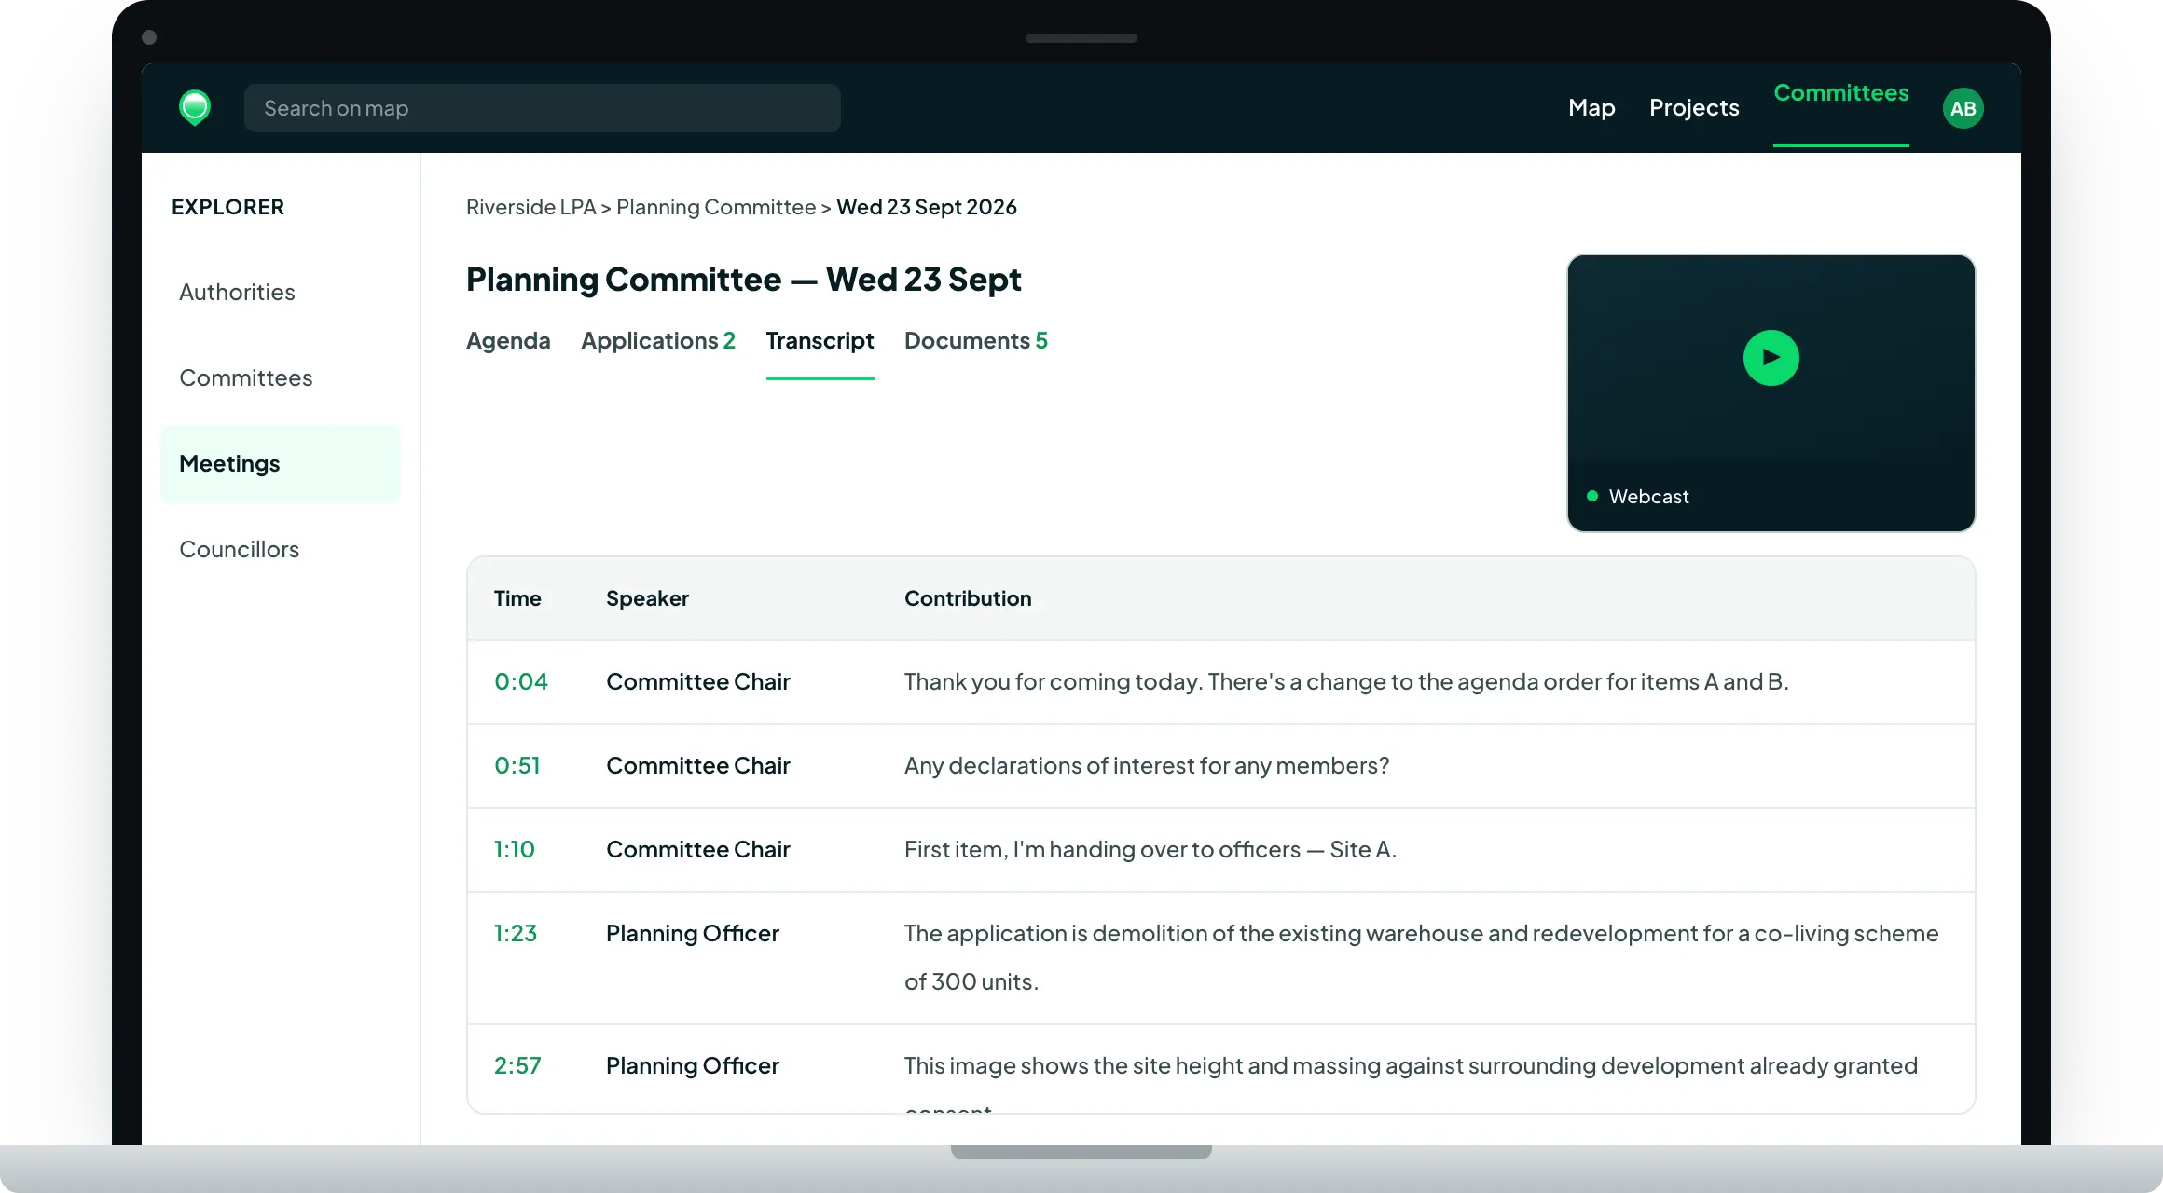This screenshot has width=2163, height=1193.
Task: Click the EXPLORER sidebar heading
Action: click(x=227, y=207)
